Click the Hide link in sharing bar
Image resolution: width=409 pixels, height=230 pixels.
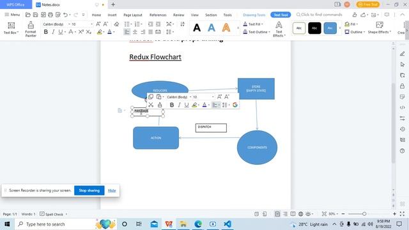(112, 190)
